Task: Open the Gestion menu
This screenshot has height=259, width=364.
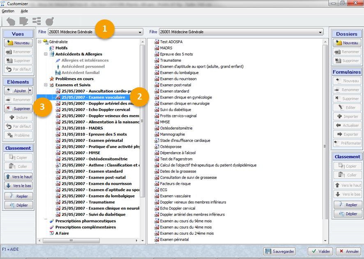Action: (8, 11)
